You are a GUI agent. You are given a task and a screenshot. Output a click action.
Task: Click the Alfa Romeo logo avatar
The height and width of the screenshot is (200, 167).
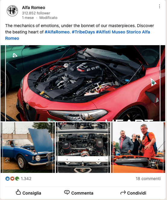click(x=12, y=11)
